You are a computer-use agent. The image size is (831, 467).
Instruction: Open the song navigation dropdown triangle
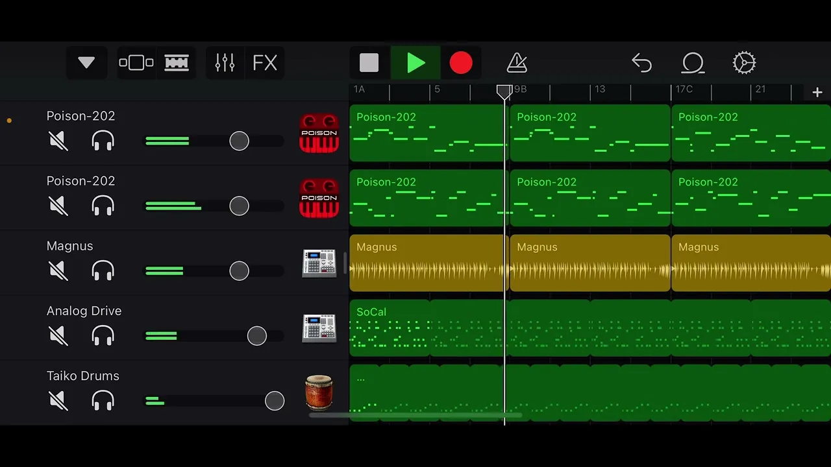[86, 63]
